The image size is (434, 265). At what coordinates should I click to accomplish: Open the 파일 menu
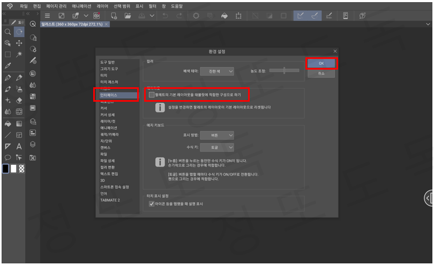coord(24,6)
